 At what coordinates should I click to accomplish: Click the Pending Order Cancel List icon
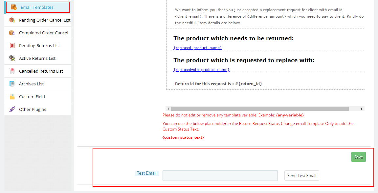click(12, 20)
